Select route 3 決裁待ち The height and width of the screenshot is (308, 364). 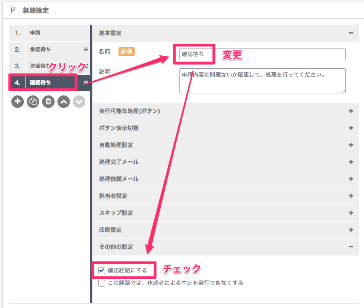[x=49, y=66]
